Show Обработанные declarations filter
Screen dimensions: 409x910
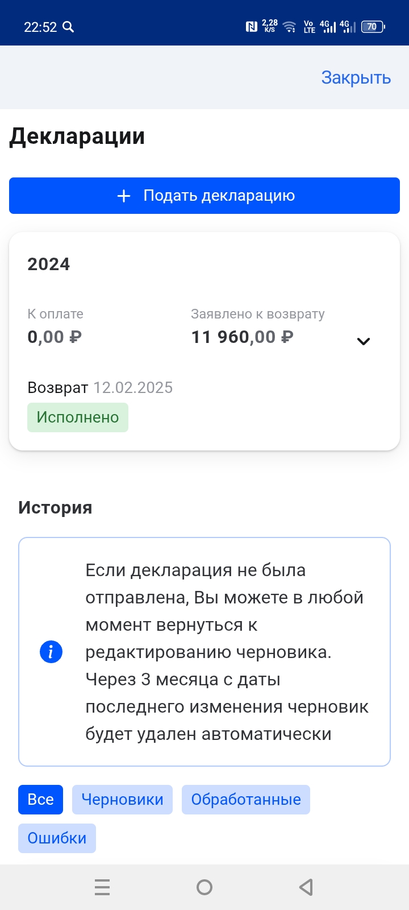coord(246,800)
